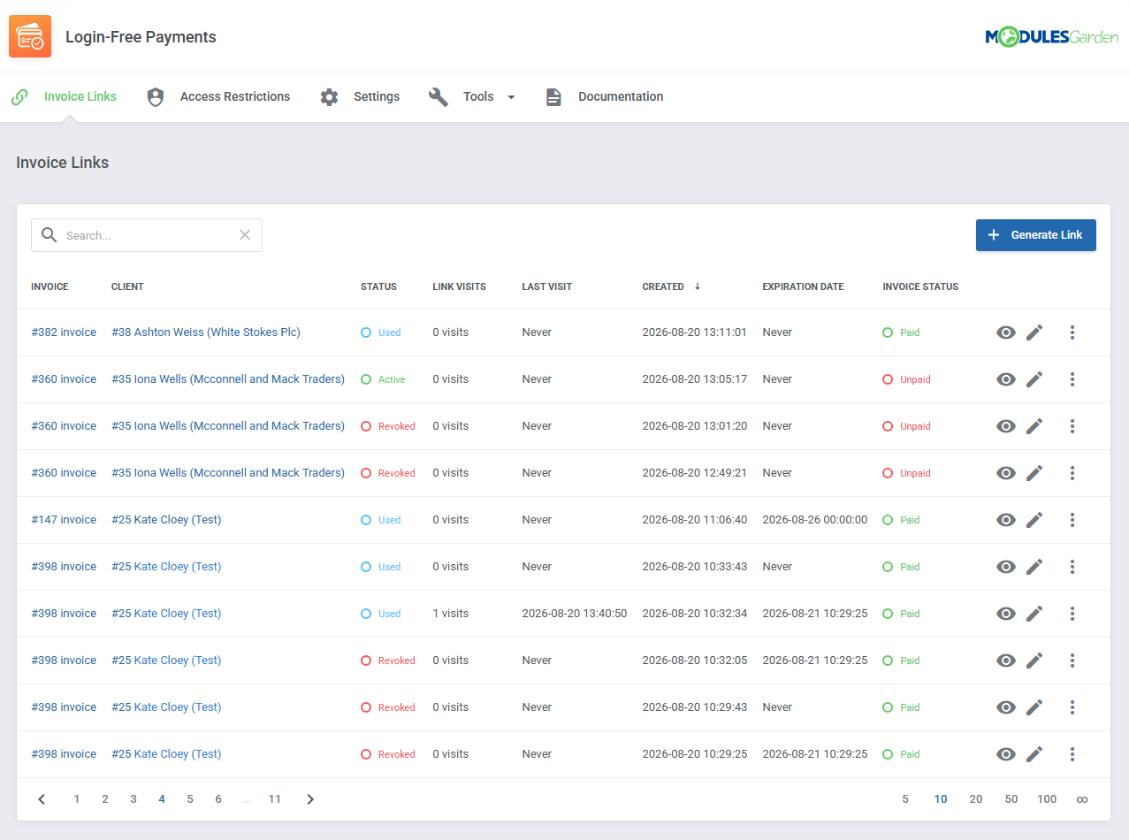
Task: Open client Iona Wells in the Active row
Action: (x=228, y=379)
